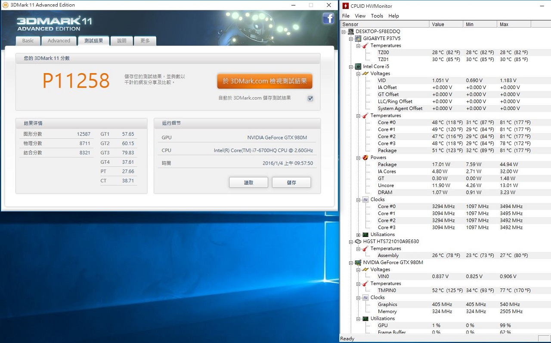Click the Sensor column header

[385, 24]
